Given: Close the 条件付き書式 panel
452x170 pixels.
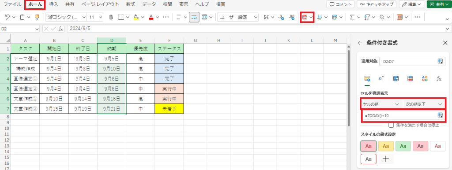Looking at the screenshot, I should 445,43.
